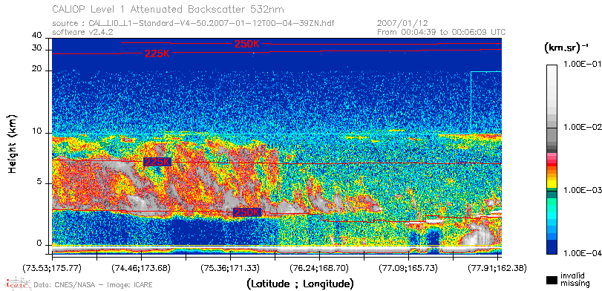Click the '(77.91;162.38)' axis tick label

click(x=497, y=267)
